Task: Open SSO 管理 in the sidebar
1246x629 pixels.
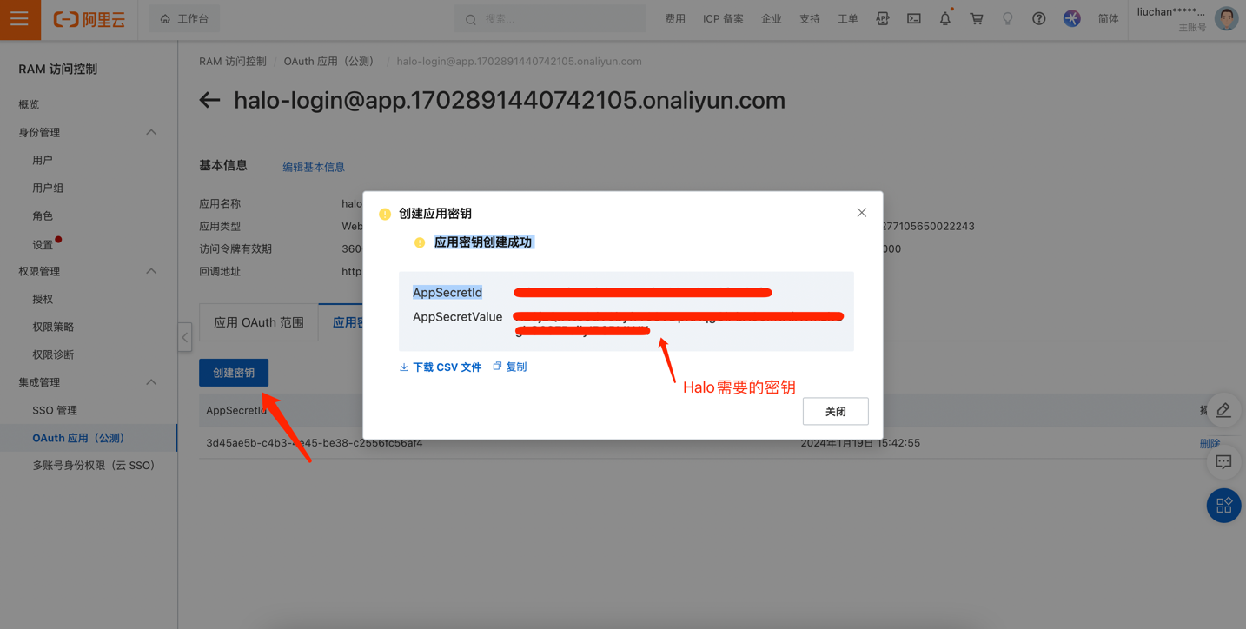Action: tap(55, 410)
